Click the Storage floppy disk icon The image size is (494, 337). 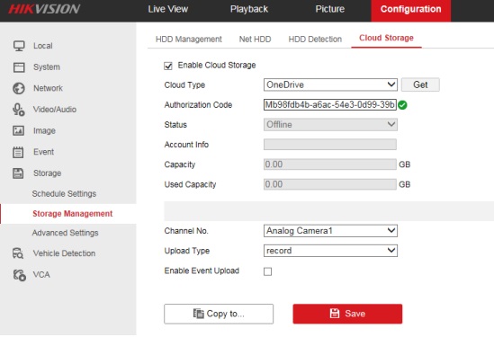pyautogui.click(x=18, y=173)
